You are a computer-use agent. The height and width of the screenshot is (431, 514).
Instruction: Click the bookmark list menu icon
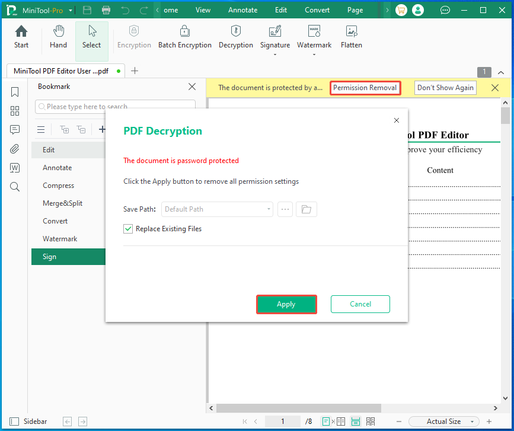pos(41,129)
